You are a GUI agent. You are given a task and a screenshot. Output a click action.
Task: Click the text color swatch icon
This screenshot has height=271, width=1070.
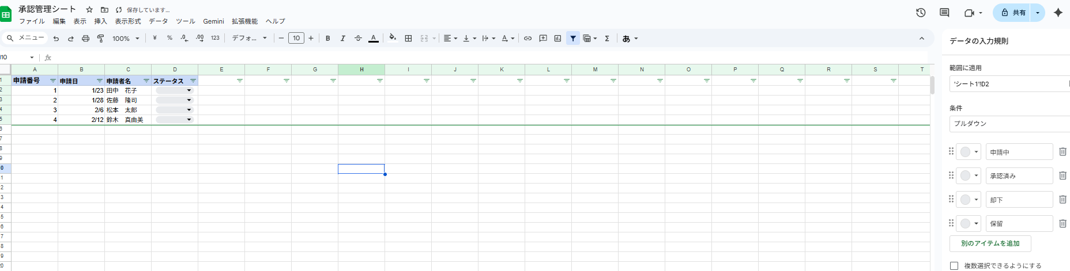pyautogui.click(x=374, y=39)
